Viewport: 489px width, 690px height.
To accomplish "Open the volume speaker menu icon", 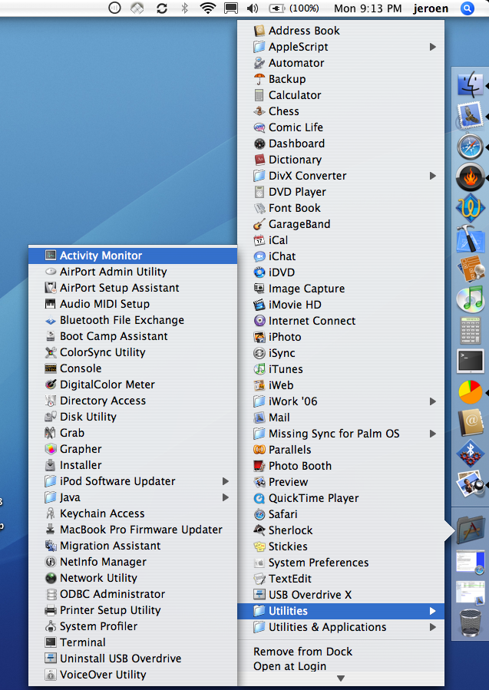I will (x=253, y=8).
